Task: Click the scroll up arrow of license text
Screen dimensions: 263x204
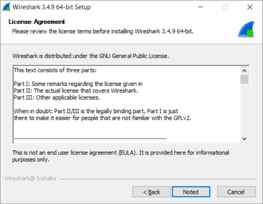Action: (244, 71)
